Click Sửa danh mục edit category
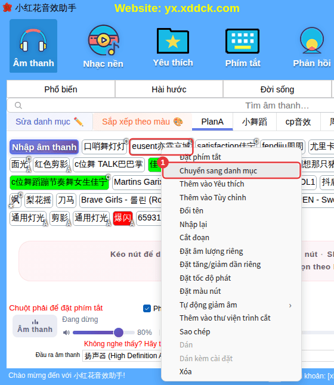 50,122
